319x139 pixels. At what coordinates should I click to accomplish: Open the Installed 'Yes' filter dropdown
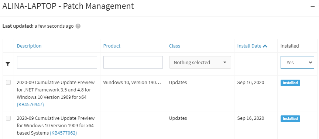(x=297, y=62)
